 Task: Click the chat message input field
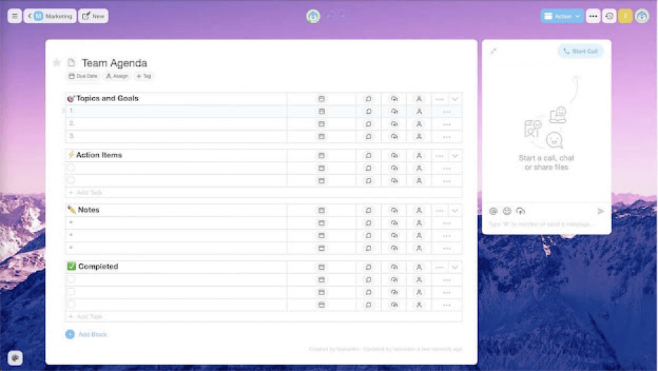pyautogui.click(x=541, y=224)
